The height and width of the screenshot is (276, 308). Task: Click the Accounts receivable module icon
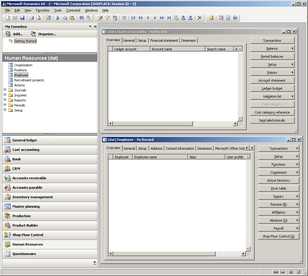[7, 178]
